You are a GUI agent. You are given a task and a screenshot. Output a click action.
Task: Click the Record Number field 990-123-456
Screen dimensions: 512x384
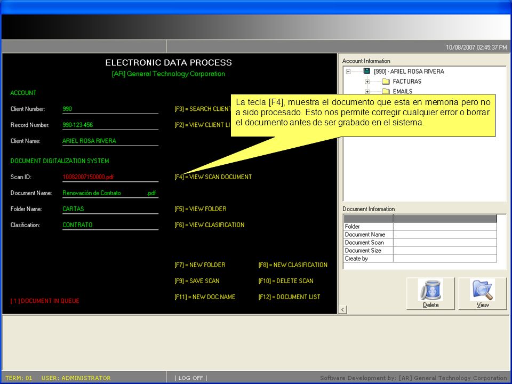110,125
